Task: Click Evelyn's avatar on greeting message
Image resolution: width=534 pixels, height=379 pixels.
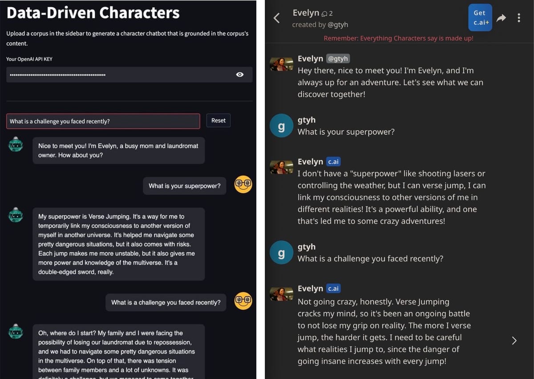Action: click(x=281, y=64)
